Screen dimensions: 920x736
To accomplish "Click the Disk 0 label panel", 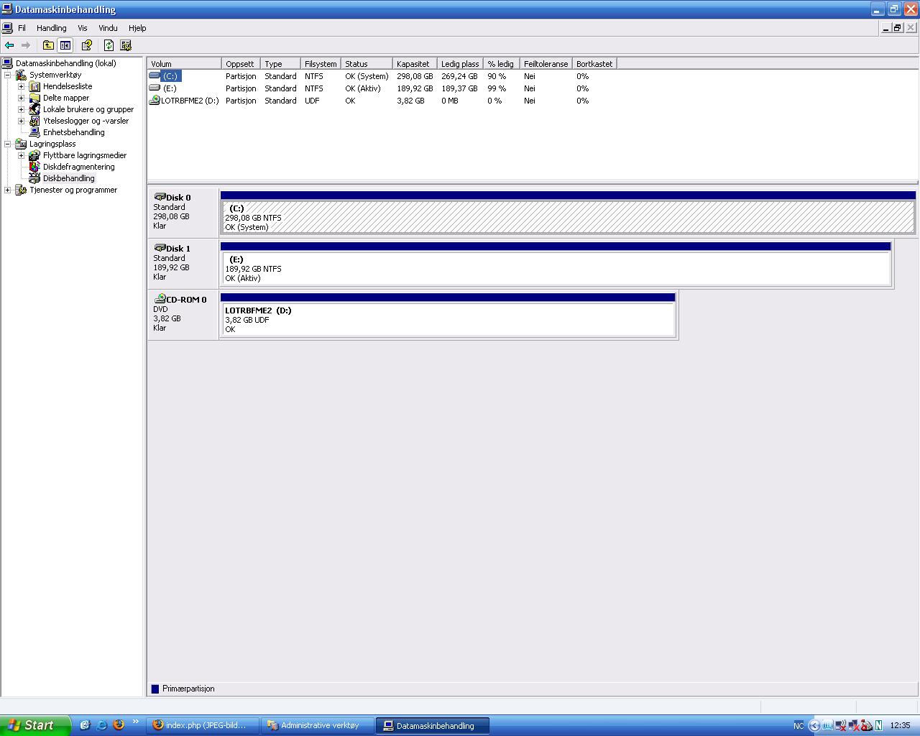I will coord(183,212).
